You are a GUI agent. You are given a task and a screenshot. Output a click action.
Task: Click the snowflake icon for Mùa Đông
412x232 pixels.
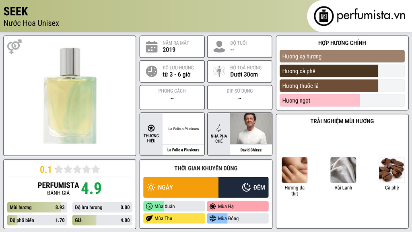pos(213,218)
